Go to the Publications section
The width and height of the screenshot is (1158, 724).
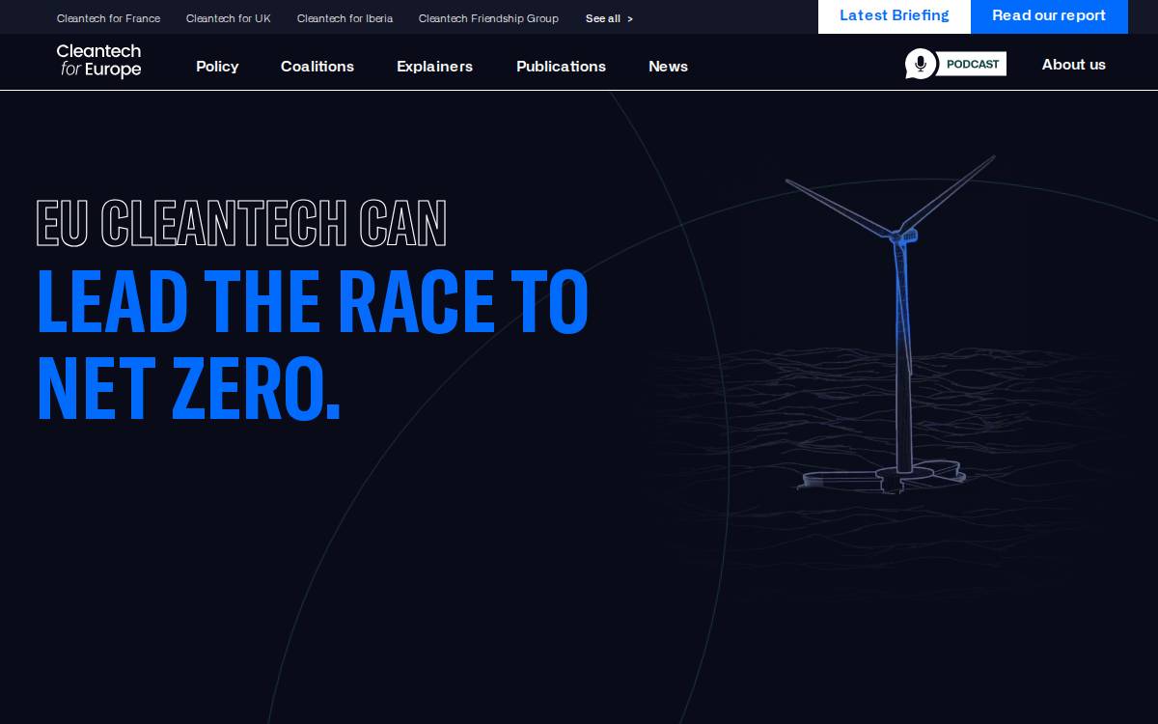coord(561,67)
